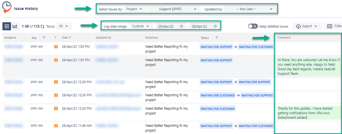
Task: Open the Key column filter icon
Action: click(44, 38)
